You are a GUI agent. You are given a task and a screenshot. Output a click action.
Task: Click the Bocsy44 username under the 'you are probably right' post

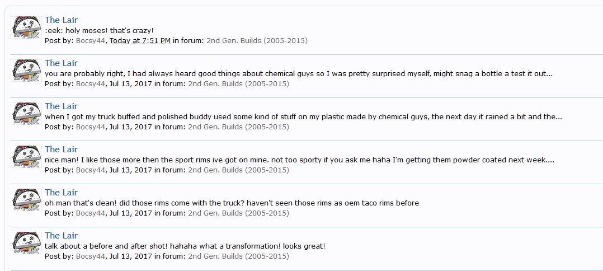(91, 84)
